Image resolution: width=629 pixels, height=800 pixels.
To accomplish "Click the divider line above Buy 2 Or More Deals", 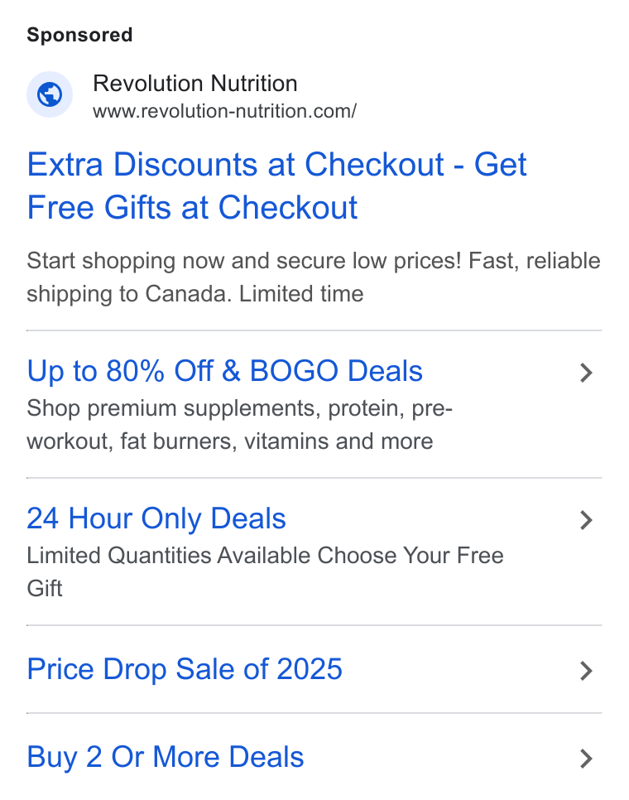I will pos(314,713).
